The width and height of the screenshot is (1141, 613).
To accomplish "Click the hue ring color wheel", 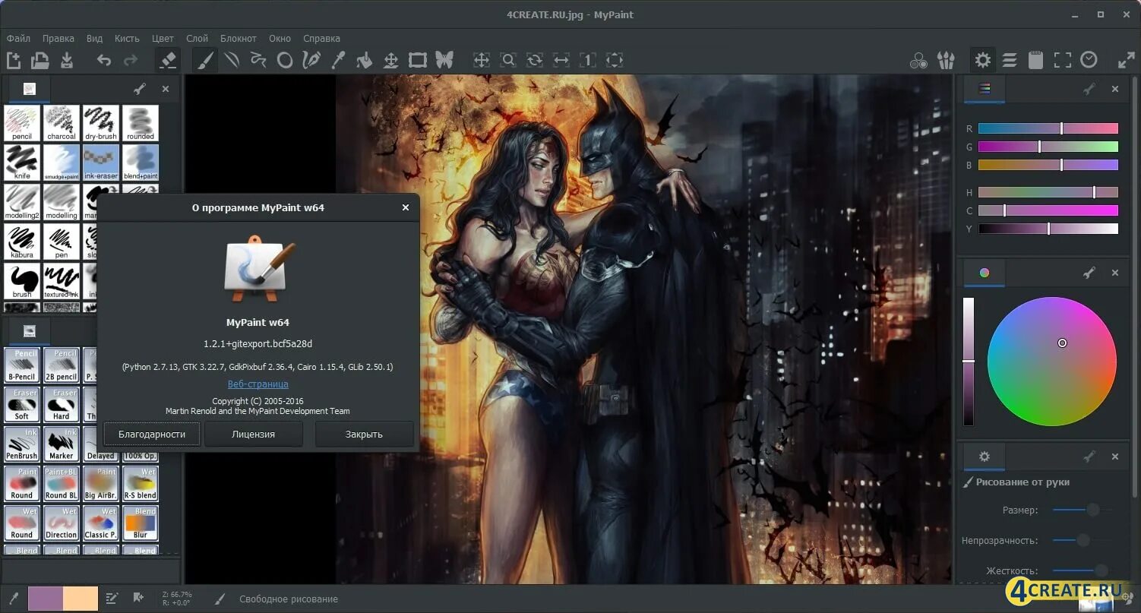I will point(1051,362).
